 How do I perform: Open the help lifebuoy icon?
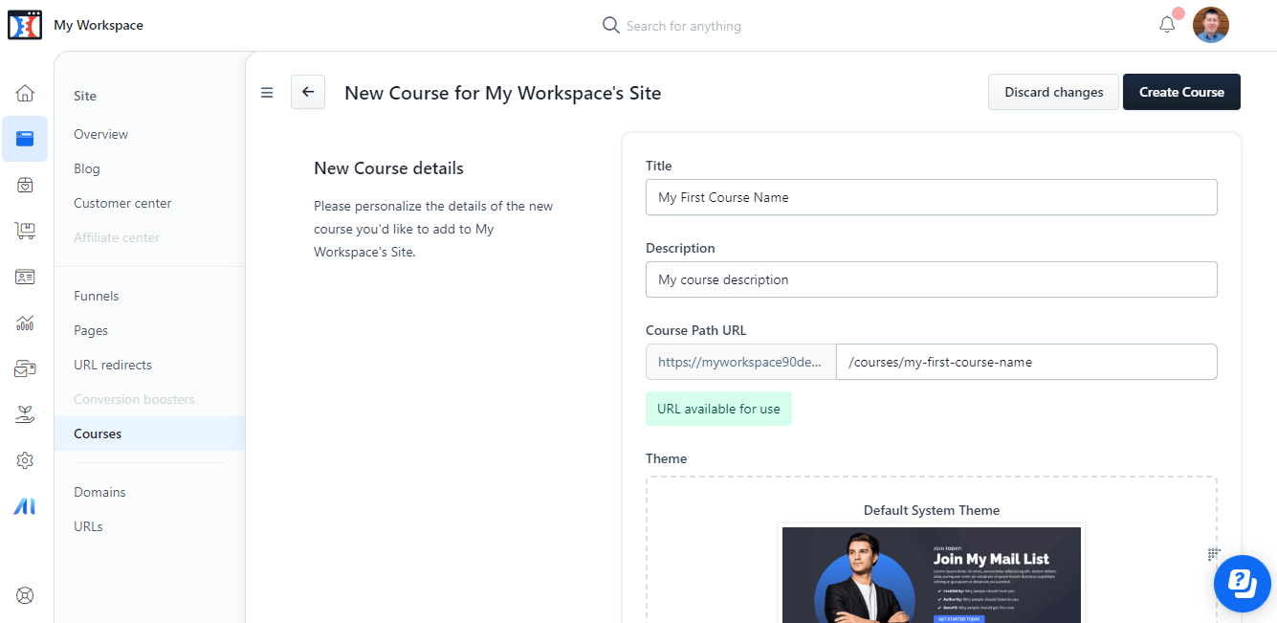(25, 595)
